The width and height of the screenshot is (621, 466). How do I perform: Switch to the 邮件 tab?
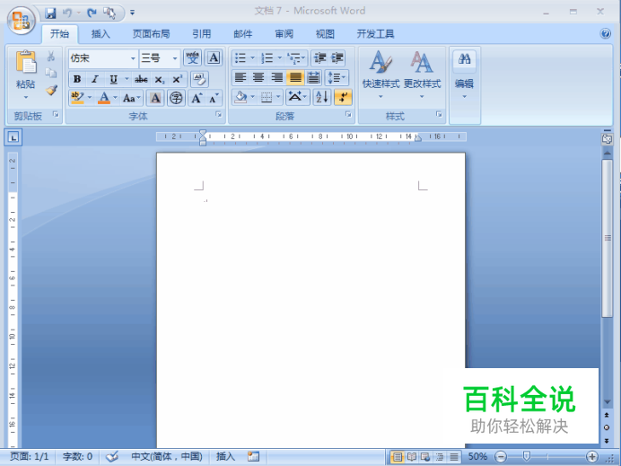point(243,34)
